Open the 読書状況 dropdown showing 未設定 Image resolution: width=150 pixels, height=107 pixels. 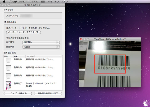(41, 47)
